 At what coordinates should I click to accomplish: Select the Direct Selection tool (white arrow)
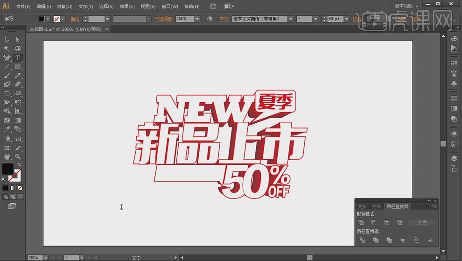pos(18,40)
